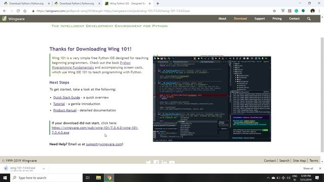Select the Wing Python IDE tab
The width and height of the screenshot is (324, 182).
click(127, 4)
